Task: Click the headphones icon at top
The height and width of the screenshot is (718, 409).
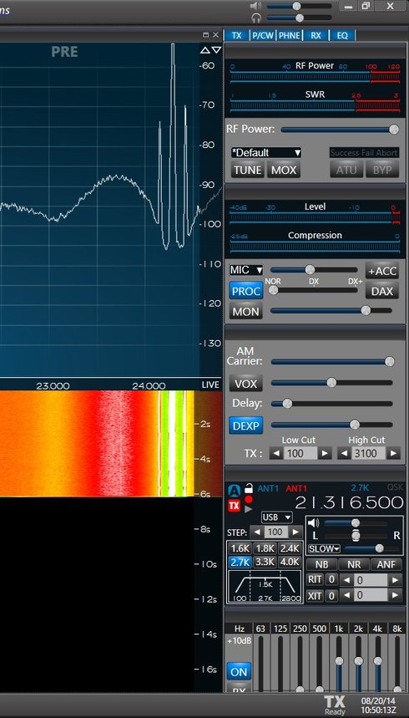Action: coord(256,18)
